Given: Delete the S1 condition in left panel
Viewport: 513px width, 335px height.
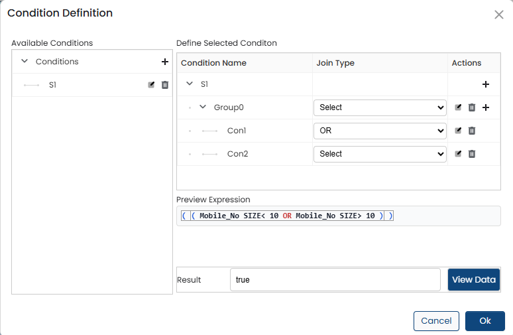Looking at the screenshot, I should pos(165,85).
